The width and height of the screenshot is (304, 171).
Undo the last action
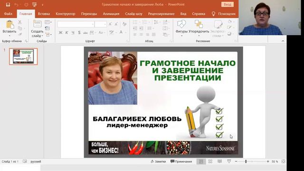pos(16,5)
